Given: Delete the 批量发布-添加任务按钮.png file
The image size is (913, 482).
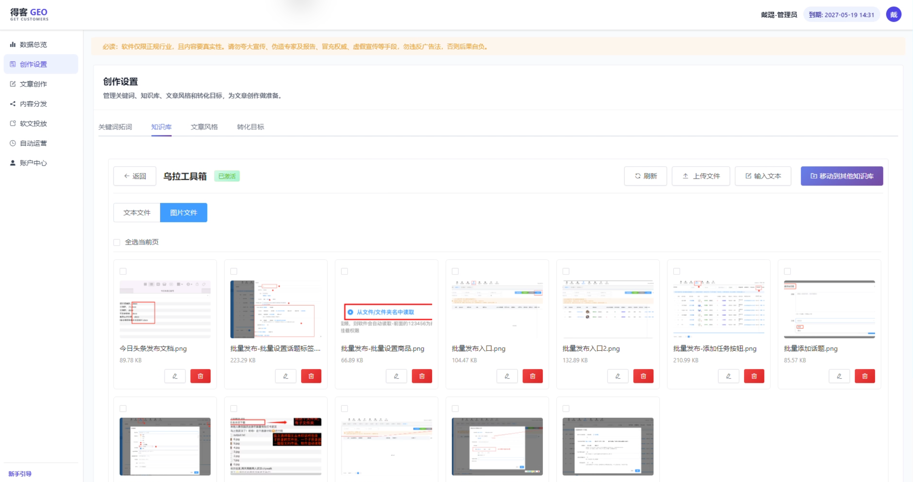Looking at the screenshot, I should (x=754, y=376).
